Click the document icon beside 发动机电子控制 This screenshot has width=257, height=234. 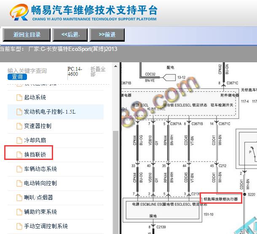[x=19, y=112]
